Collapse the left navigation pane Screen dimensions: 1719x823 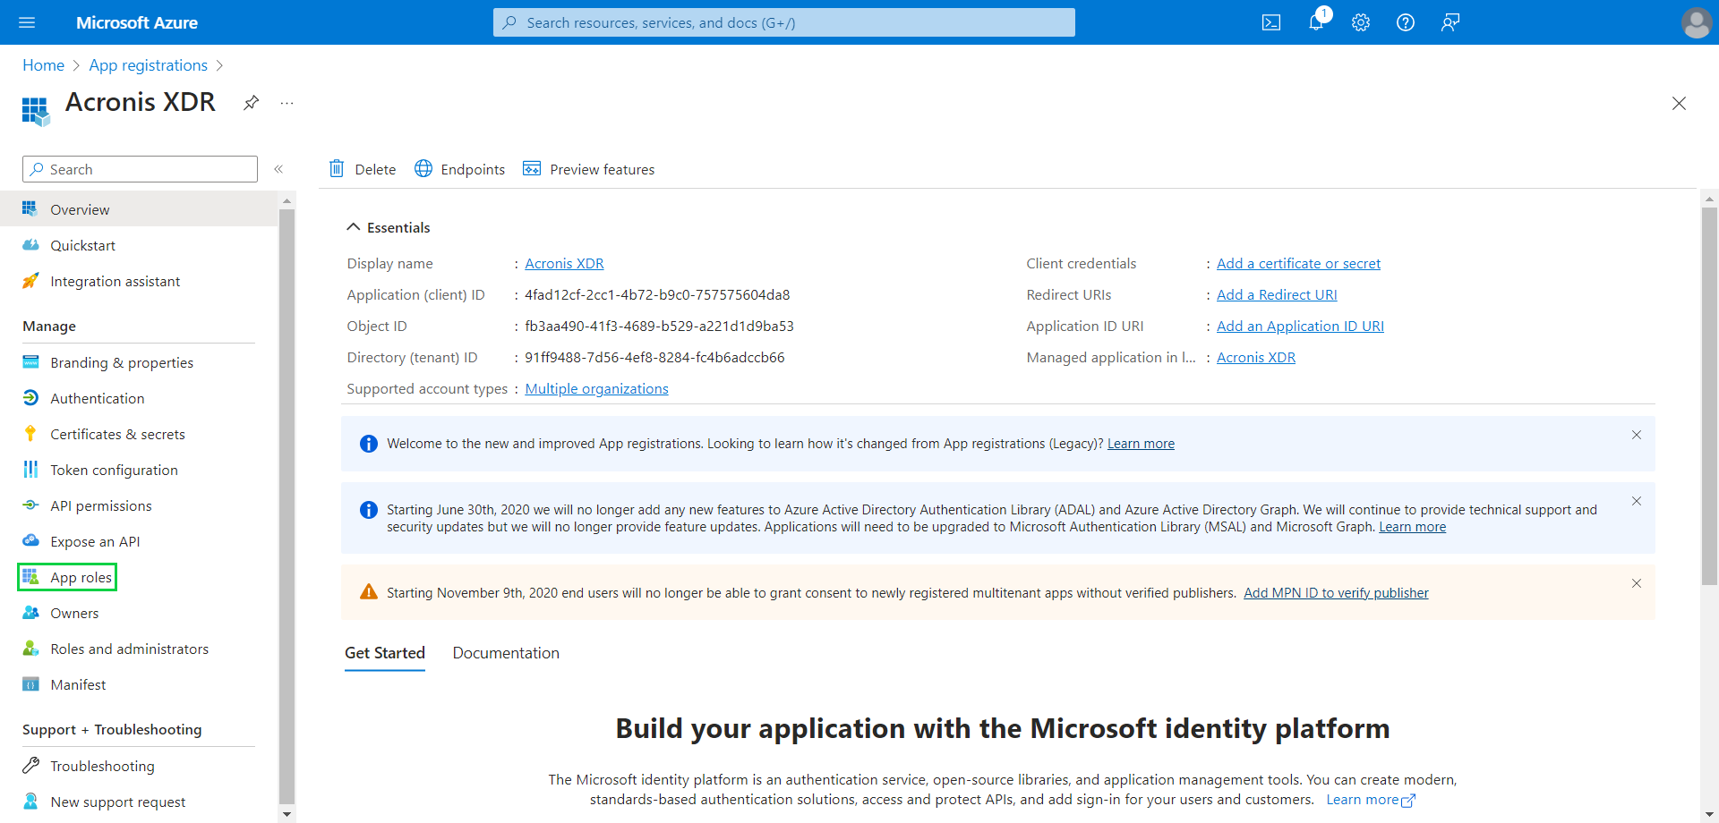(279, 168)
